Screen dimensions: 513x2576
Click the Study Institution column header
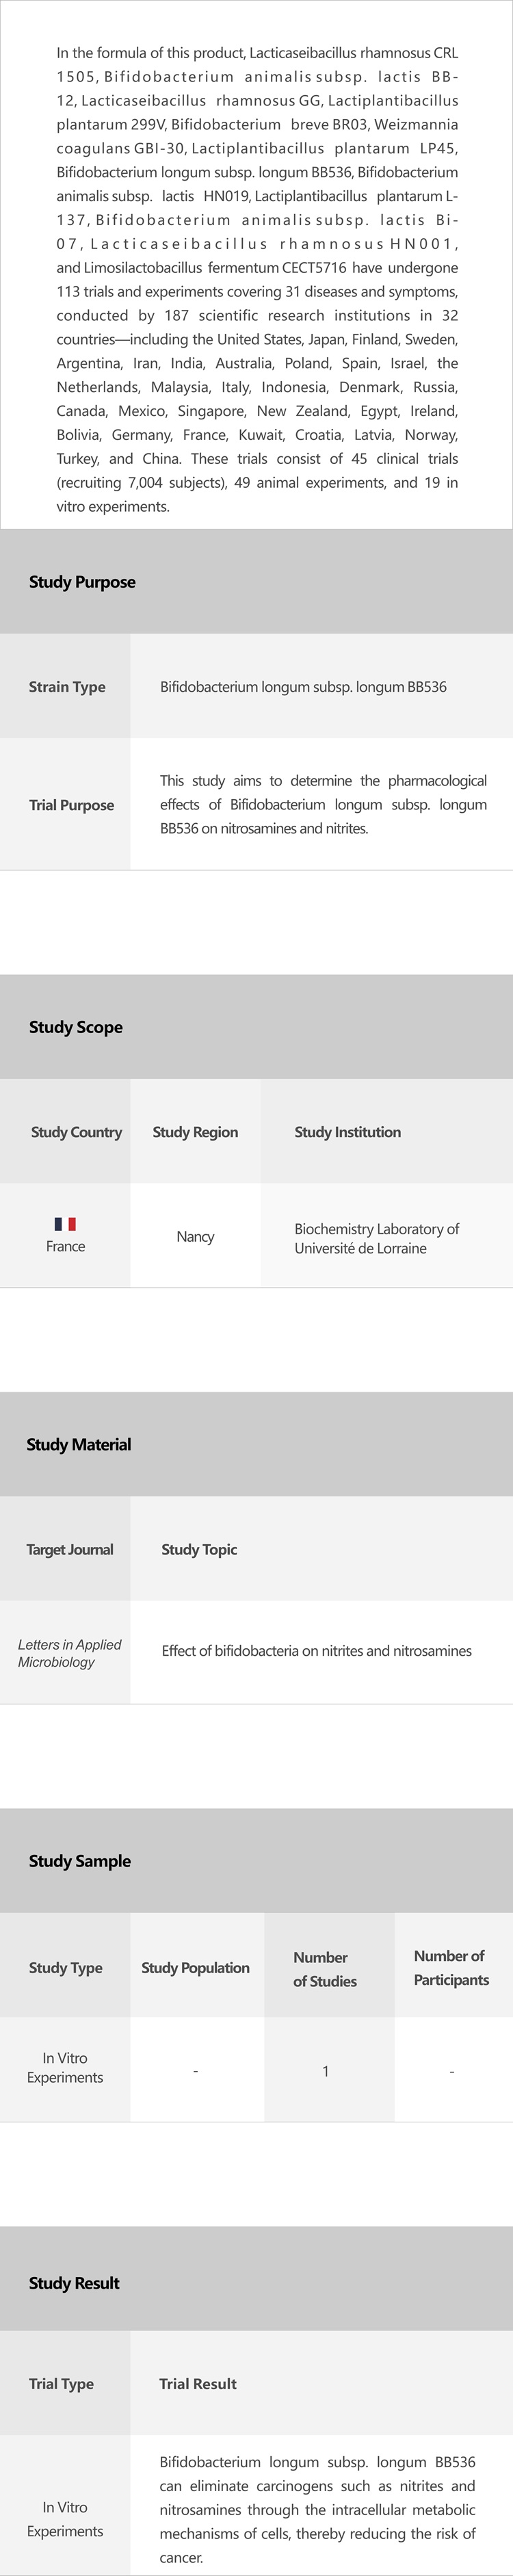347,1132
